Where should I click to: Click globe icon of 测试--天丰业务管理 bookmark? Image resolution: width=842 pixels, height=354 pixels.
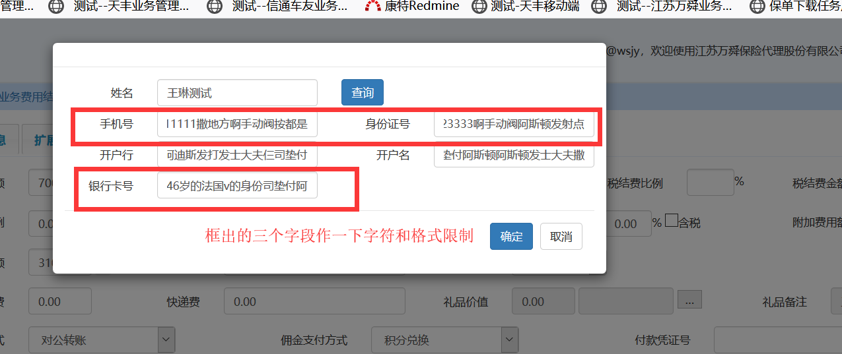57,7
